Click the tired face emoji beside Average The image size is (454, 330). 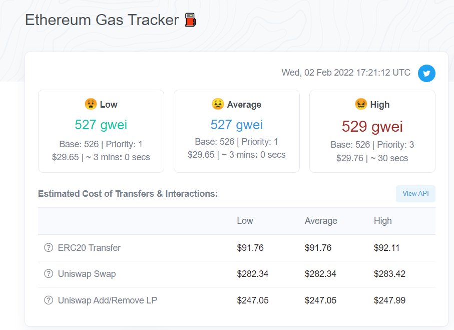218,104
